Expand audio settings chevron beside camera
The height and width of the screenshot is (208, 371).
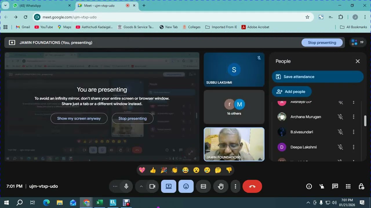[141, 186]
